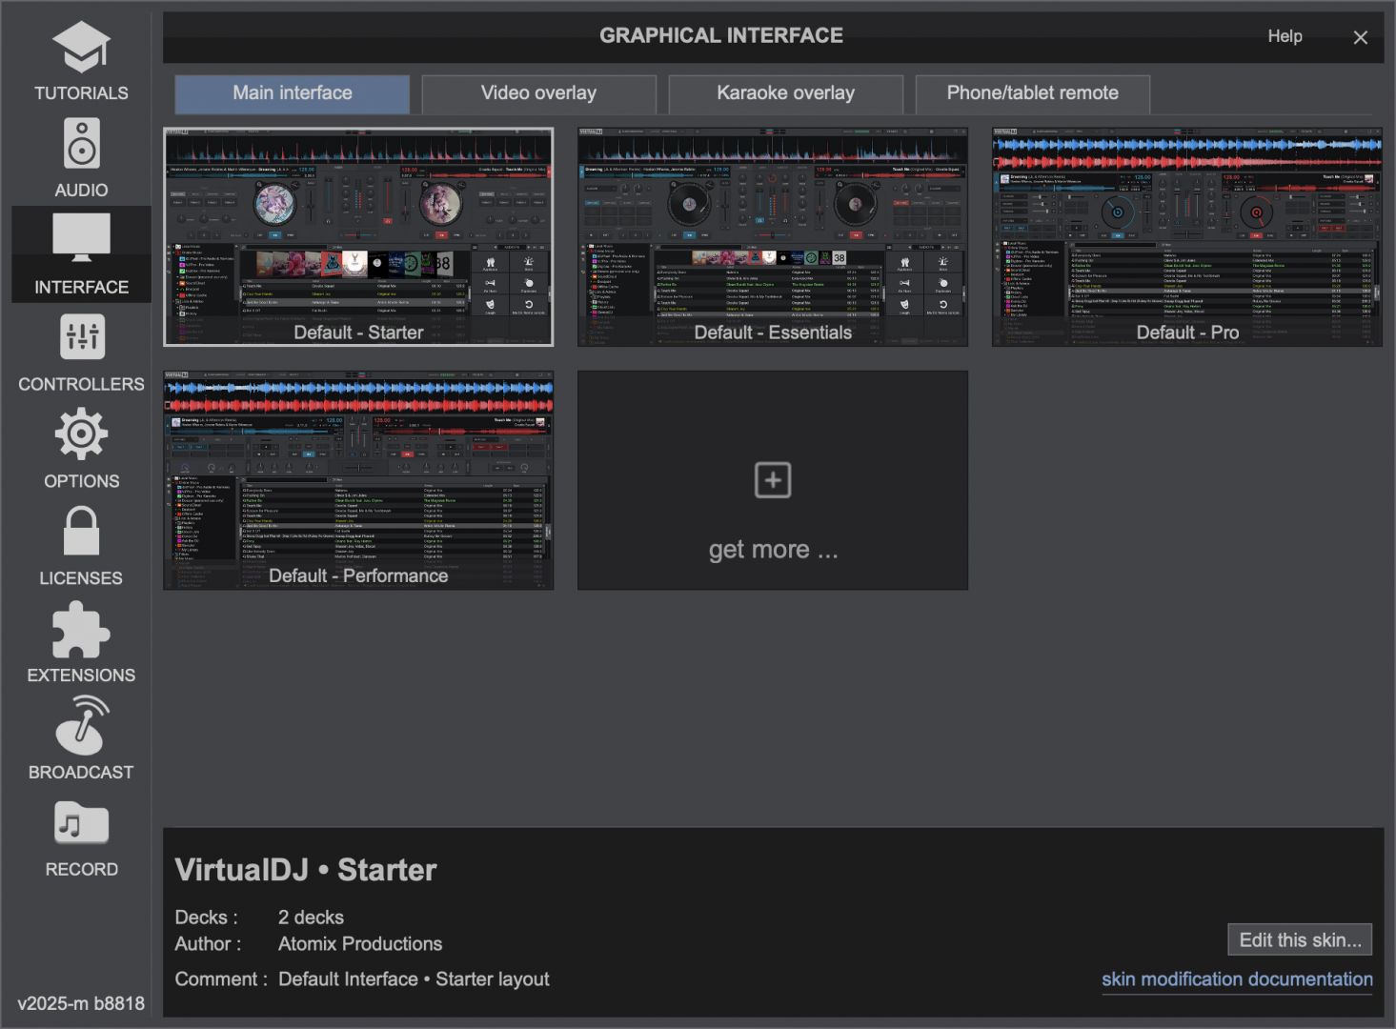This screenshot has width=1396, height=1029.
Task: Select the Phone/tablet remote tab
Action: tap(1032, 93)
